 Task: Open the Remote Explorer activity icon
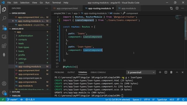[x=4, y=37]
